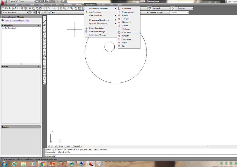Select the Spline draw tool

(x=45, y=45)
